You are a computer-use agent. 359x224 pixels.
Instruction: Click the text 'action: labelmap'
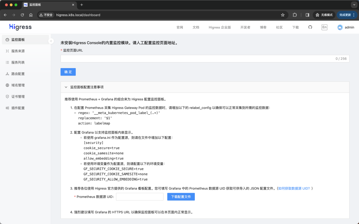94,123
